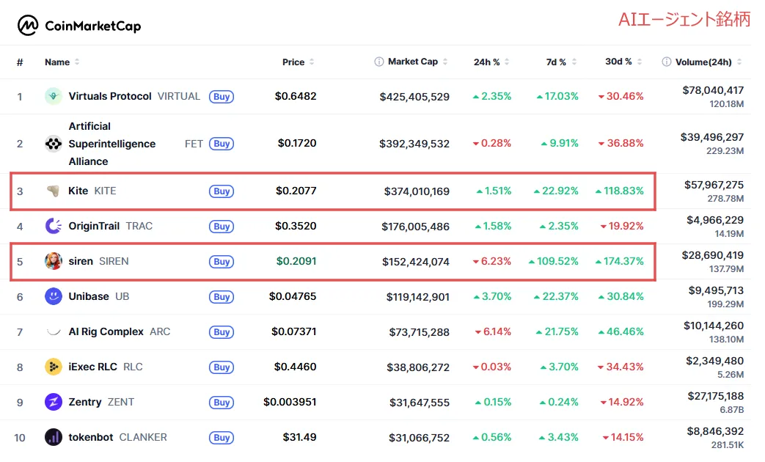Image resolution: width=765 pixels, height=462 pixels.
Task: Click the Virtuals Protocol coin icon
Action: coord(53,96)
